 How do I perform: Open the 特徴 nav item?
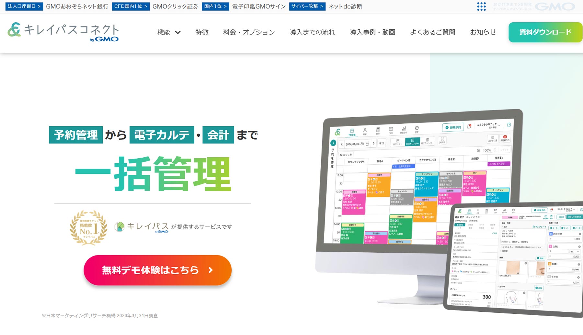tap(202, 32)
